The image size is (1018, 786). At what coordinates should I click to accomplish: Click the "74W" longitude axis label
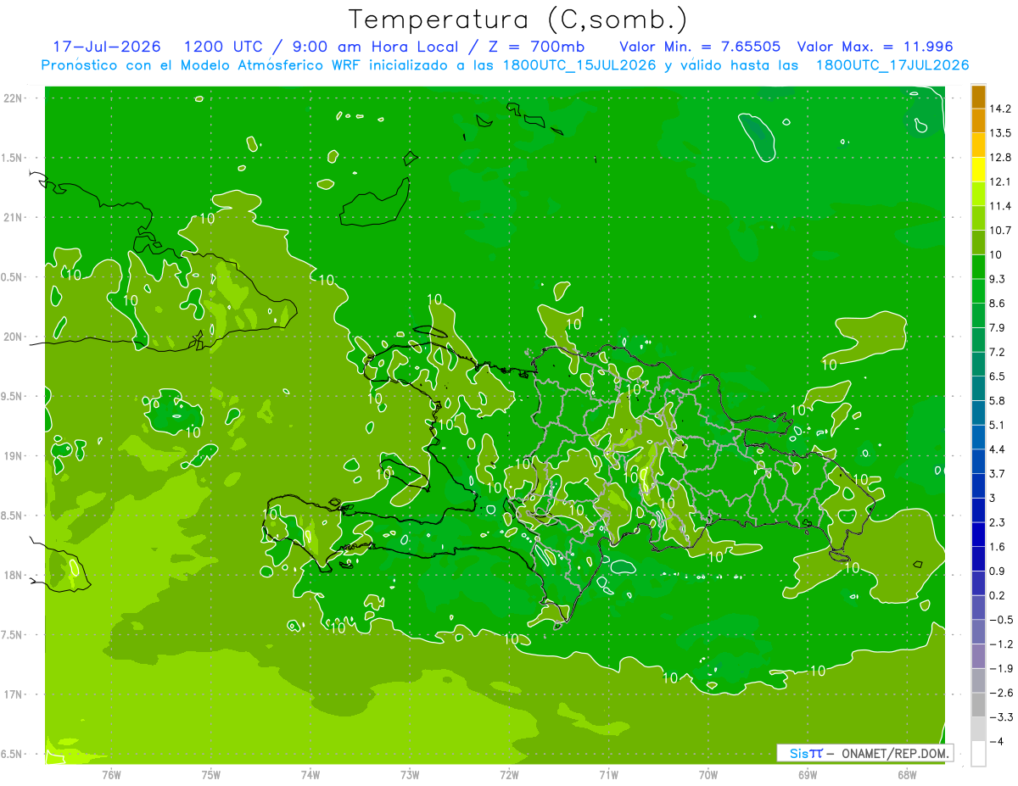pos(310,775)
